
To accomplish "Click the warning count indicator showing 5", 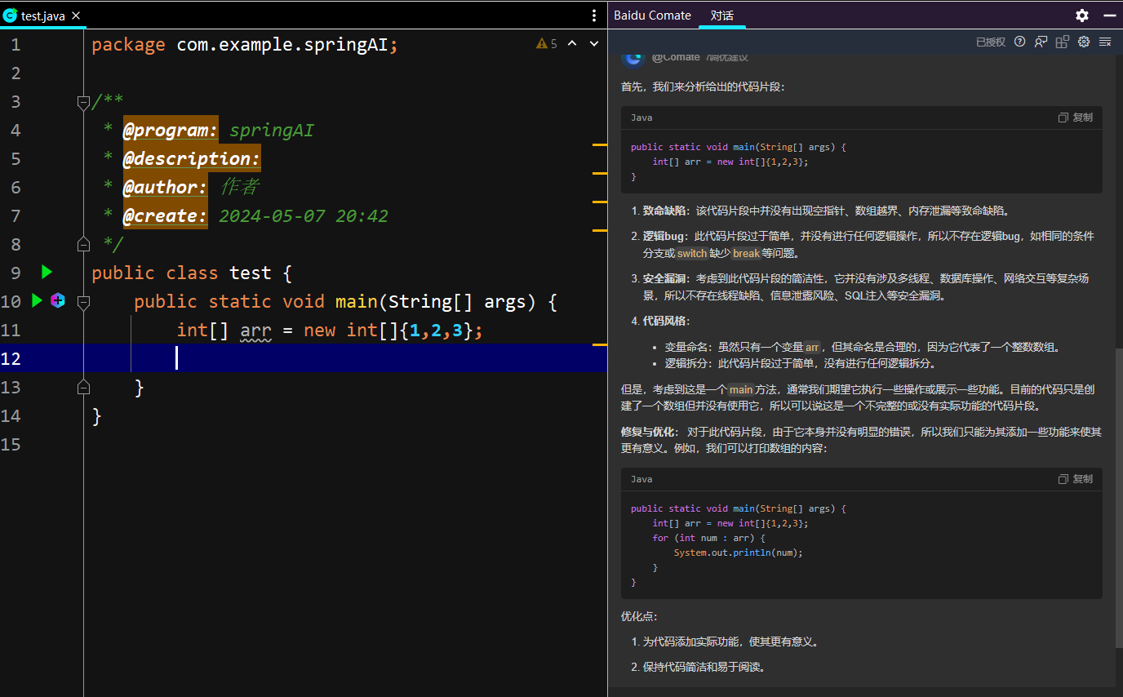I will tap(547, 44).
